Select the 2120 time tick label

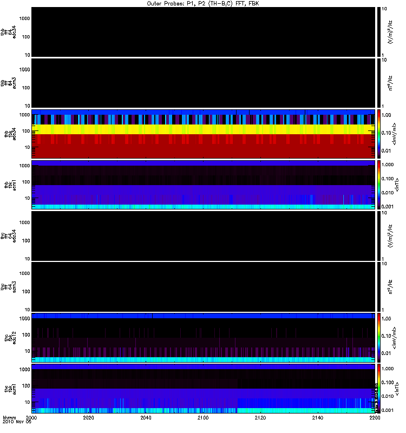click(260, 417)
